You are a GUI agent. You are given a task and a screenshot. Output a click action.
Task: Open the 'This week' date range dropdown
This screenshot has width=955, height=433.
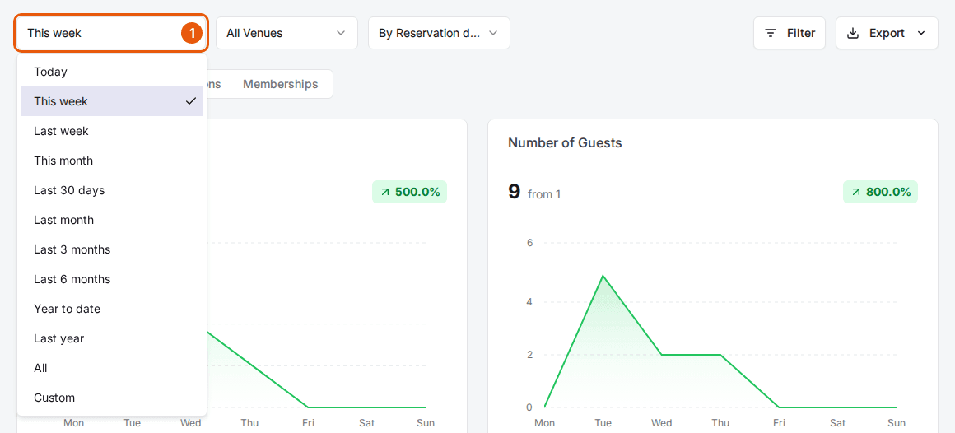click(112, 33)
